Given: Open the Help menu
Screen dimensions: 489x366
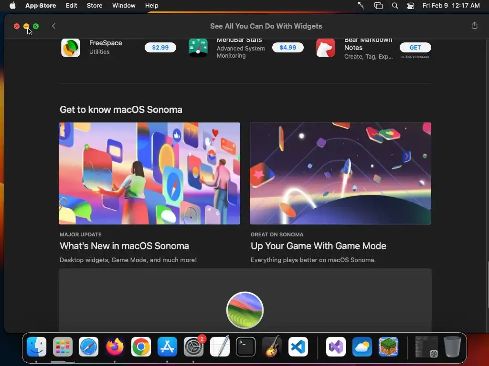Looking at the screenshot, I should [151, 5].
